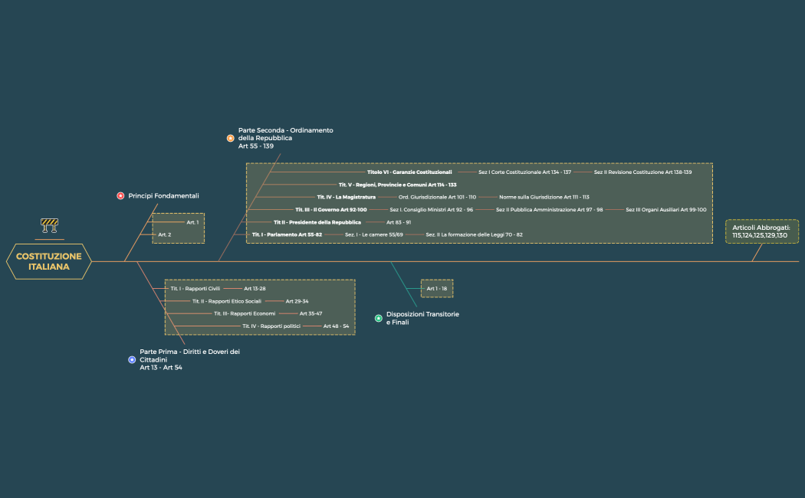Select the Titolo VI - Garanzie Costituzionali node
805x498 pixels.
(x=409, y=172)
